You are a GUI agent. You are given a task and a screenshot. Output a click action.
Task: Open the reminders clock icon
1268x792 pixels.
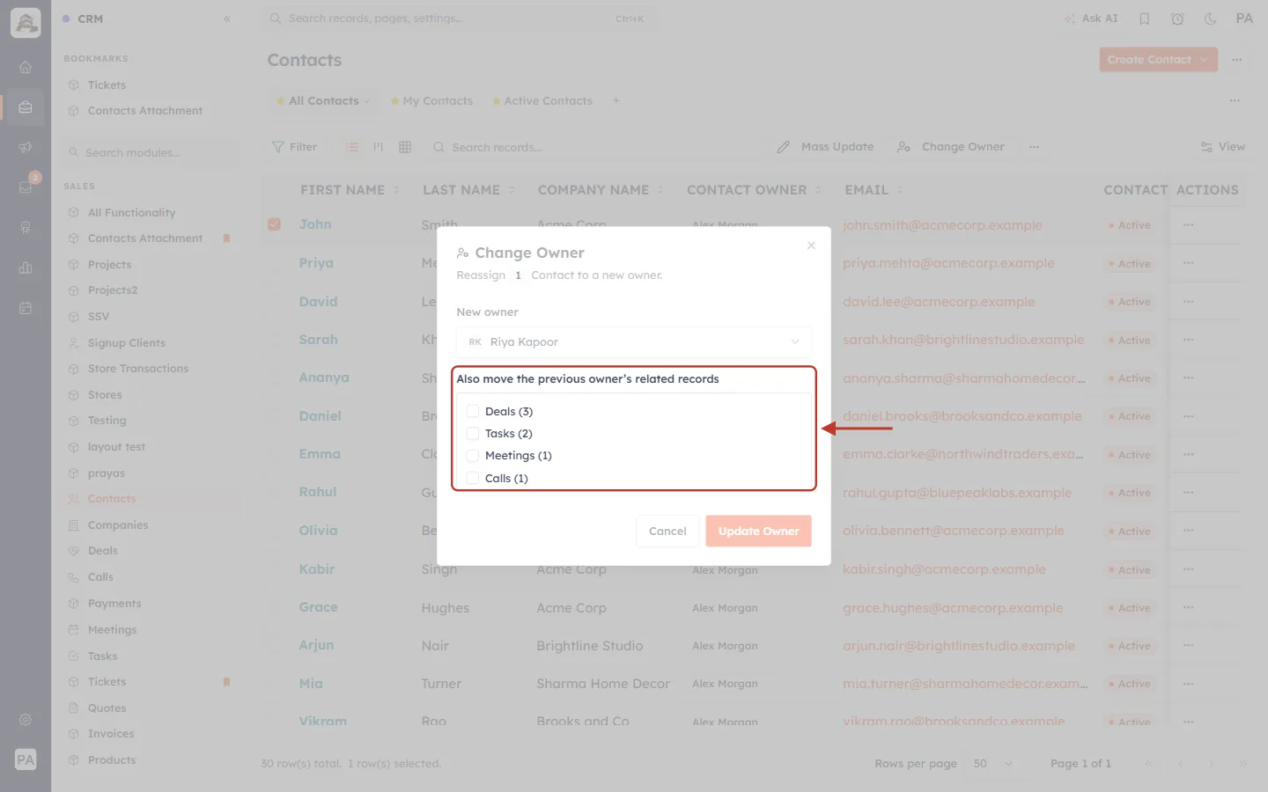pos(1177,18)
